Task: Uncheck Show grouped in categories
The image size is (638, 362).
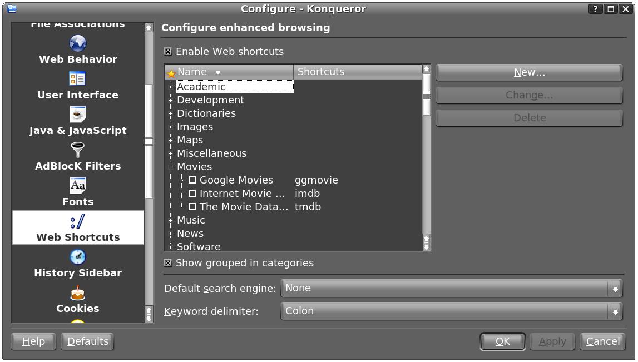Action: tap(168, 263)
